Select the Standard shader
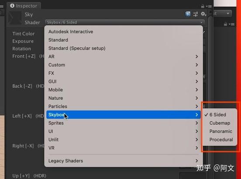Image resolution: width=241 pixels, height=179 pixels. 124,40
